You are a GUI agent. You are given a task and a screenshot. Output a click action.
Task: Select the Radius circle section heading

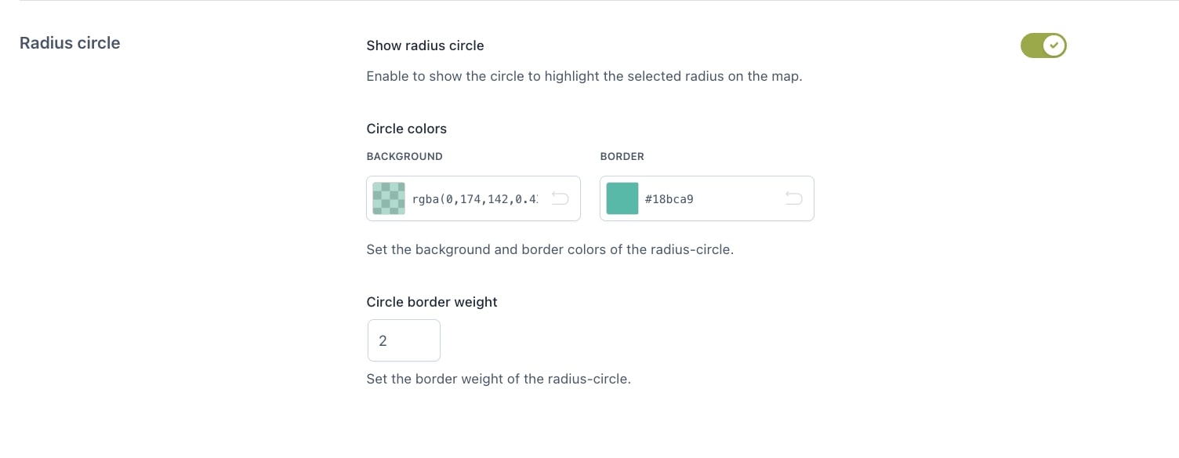(70, 43)
